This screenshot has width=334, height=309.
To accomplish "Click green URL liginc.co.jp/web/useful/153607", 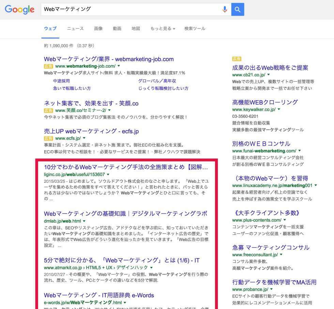I will tap(74, 175).
